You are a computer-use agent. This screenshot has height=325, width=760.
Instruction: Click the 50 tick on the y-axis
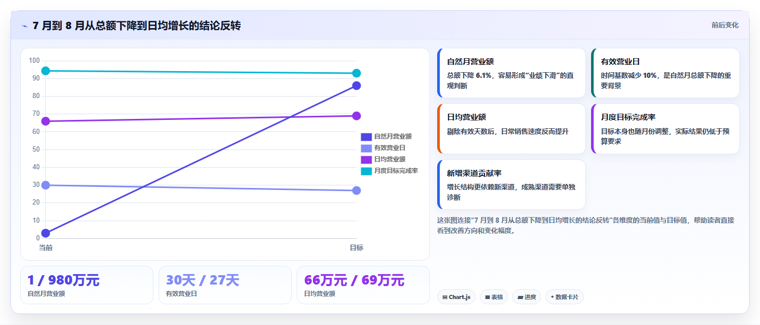click(x=36, y=150)
